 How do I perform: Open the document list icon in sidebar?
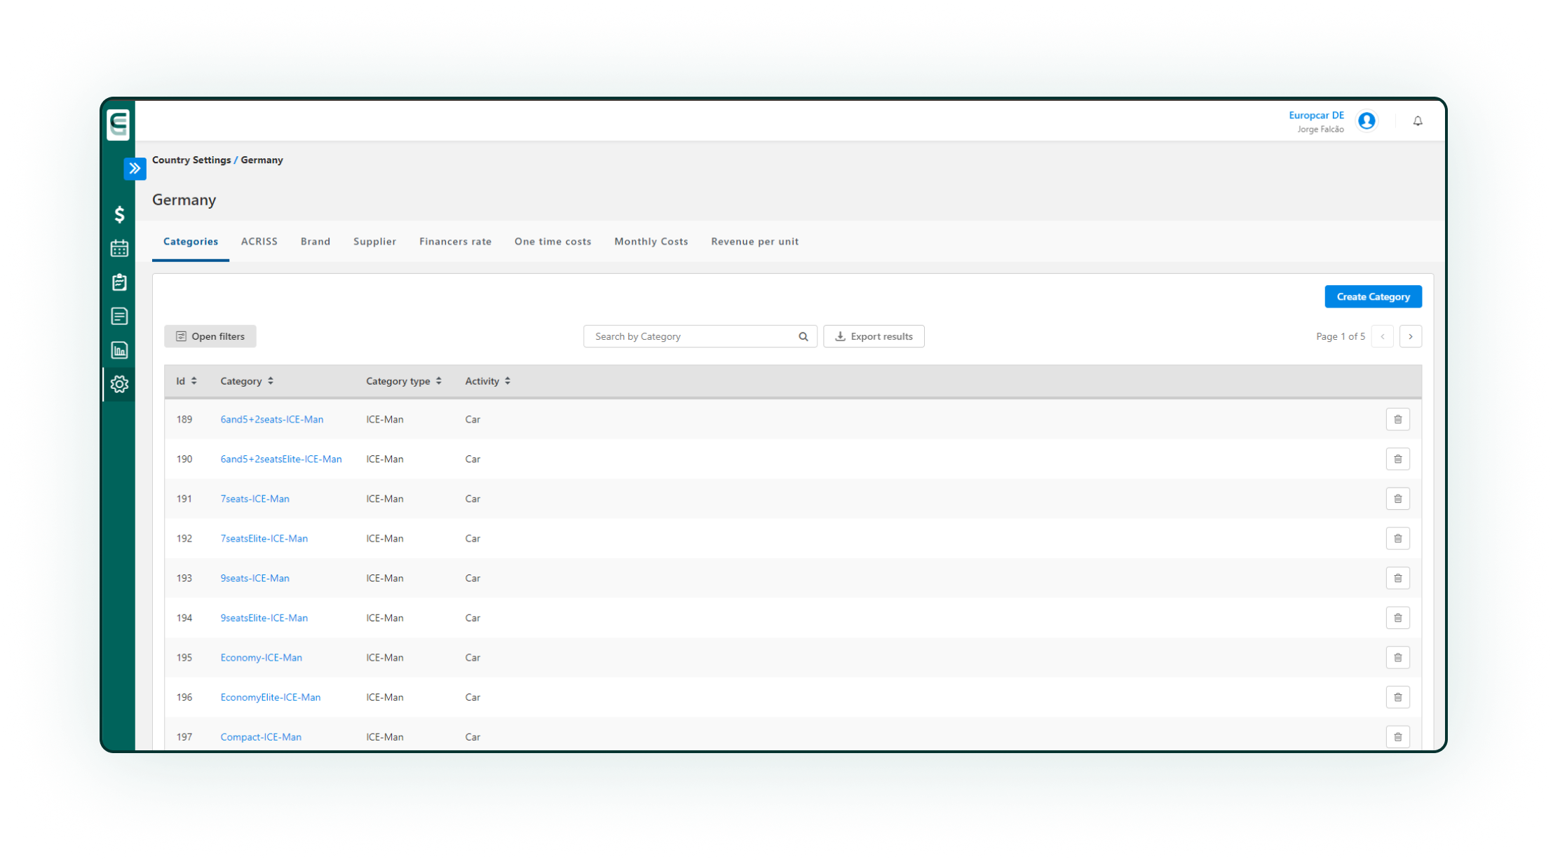119,316
